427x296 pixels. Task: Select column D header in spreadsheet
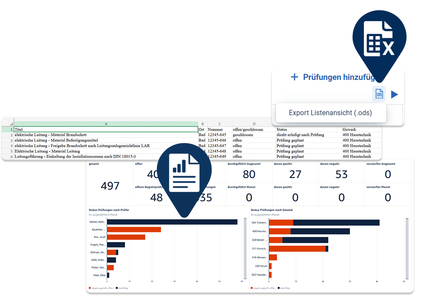(254, 124)
